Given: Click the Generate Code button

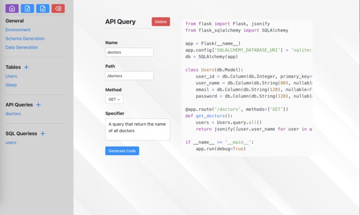Looking at the screenshot, I should point(122,151).
